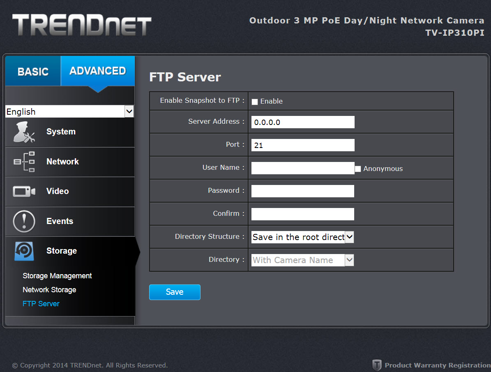Select the FTP Server submenu link

[41, 304]
